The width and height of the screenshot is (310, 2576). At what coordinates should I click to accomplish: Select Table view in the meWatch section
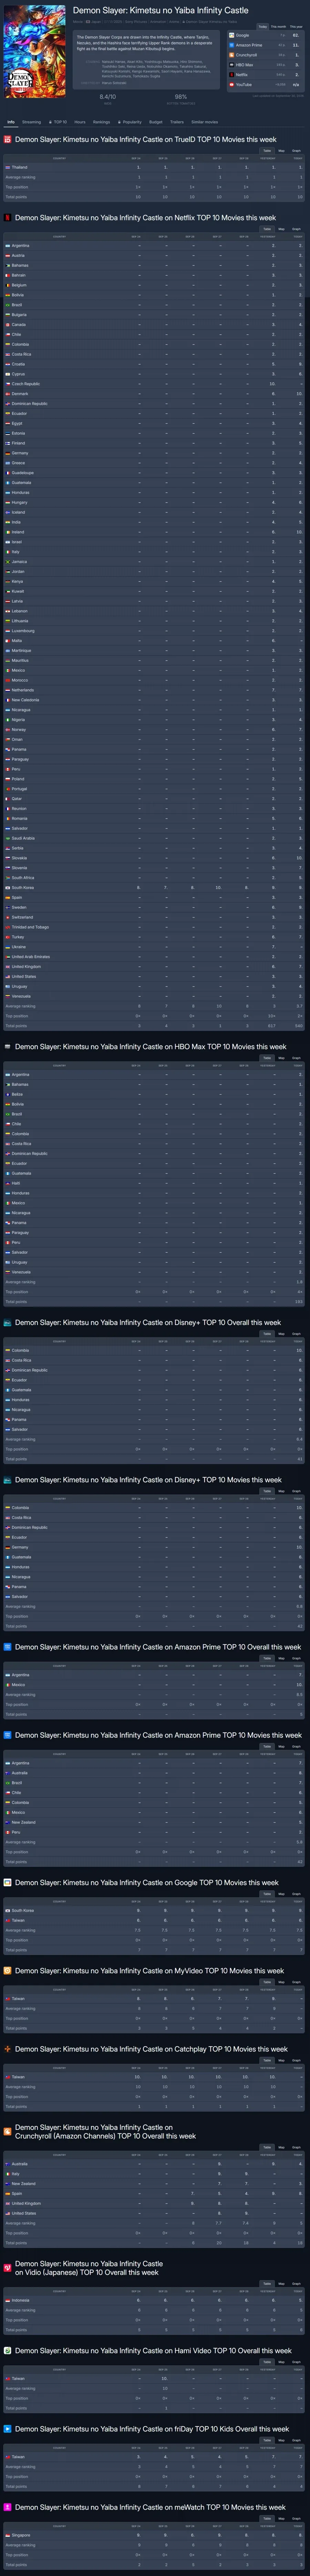click(x=267, y=2518)
